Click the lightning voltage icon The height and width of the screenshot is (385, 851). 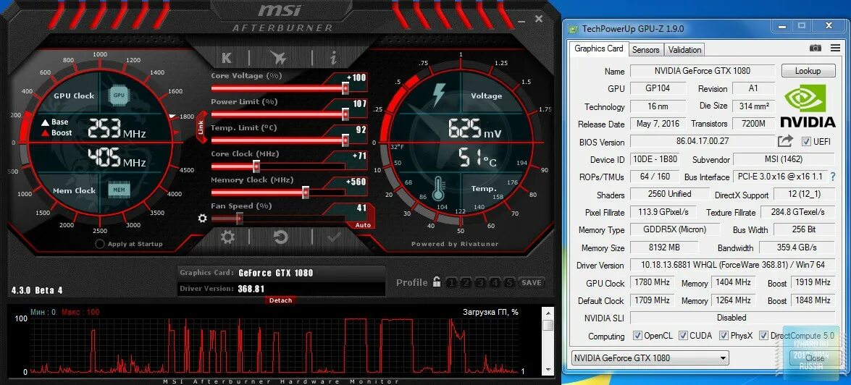click(x=438, y=95)
